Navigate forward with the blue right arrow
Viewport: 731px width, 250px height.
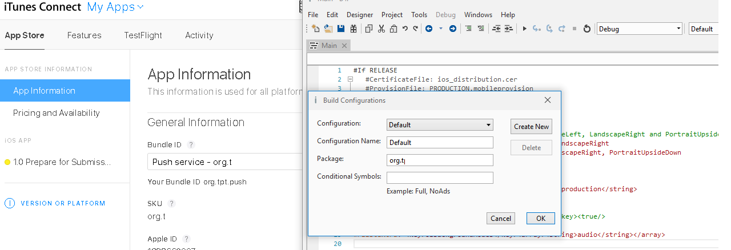tap(453, 29)
